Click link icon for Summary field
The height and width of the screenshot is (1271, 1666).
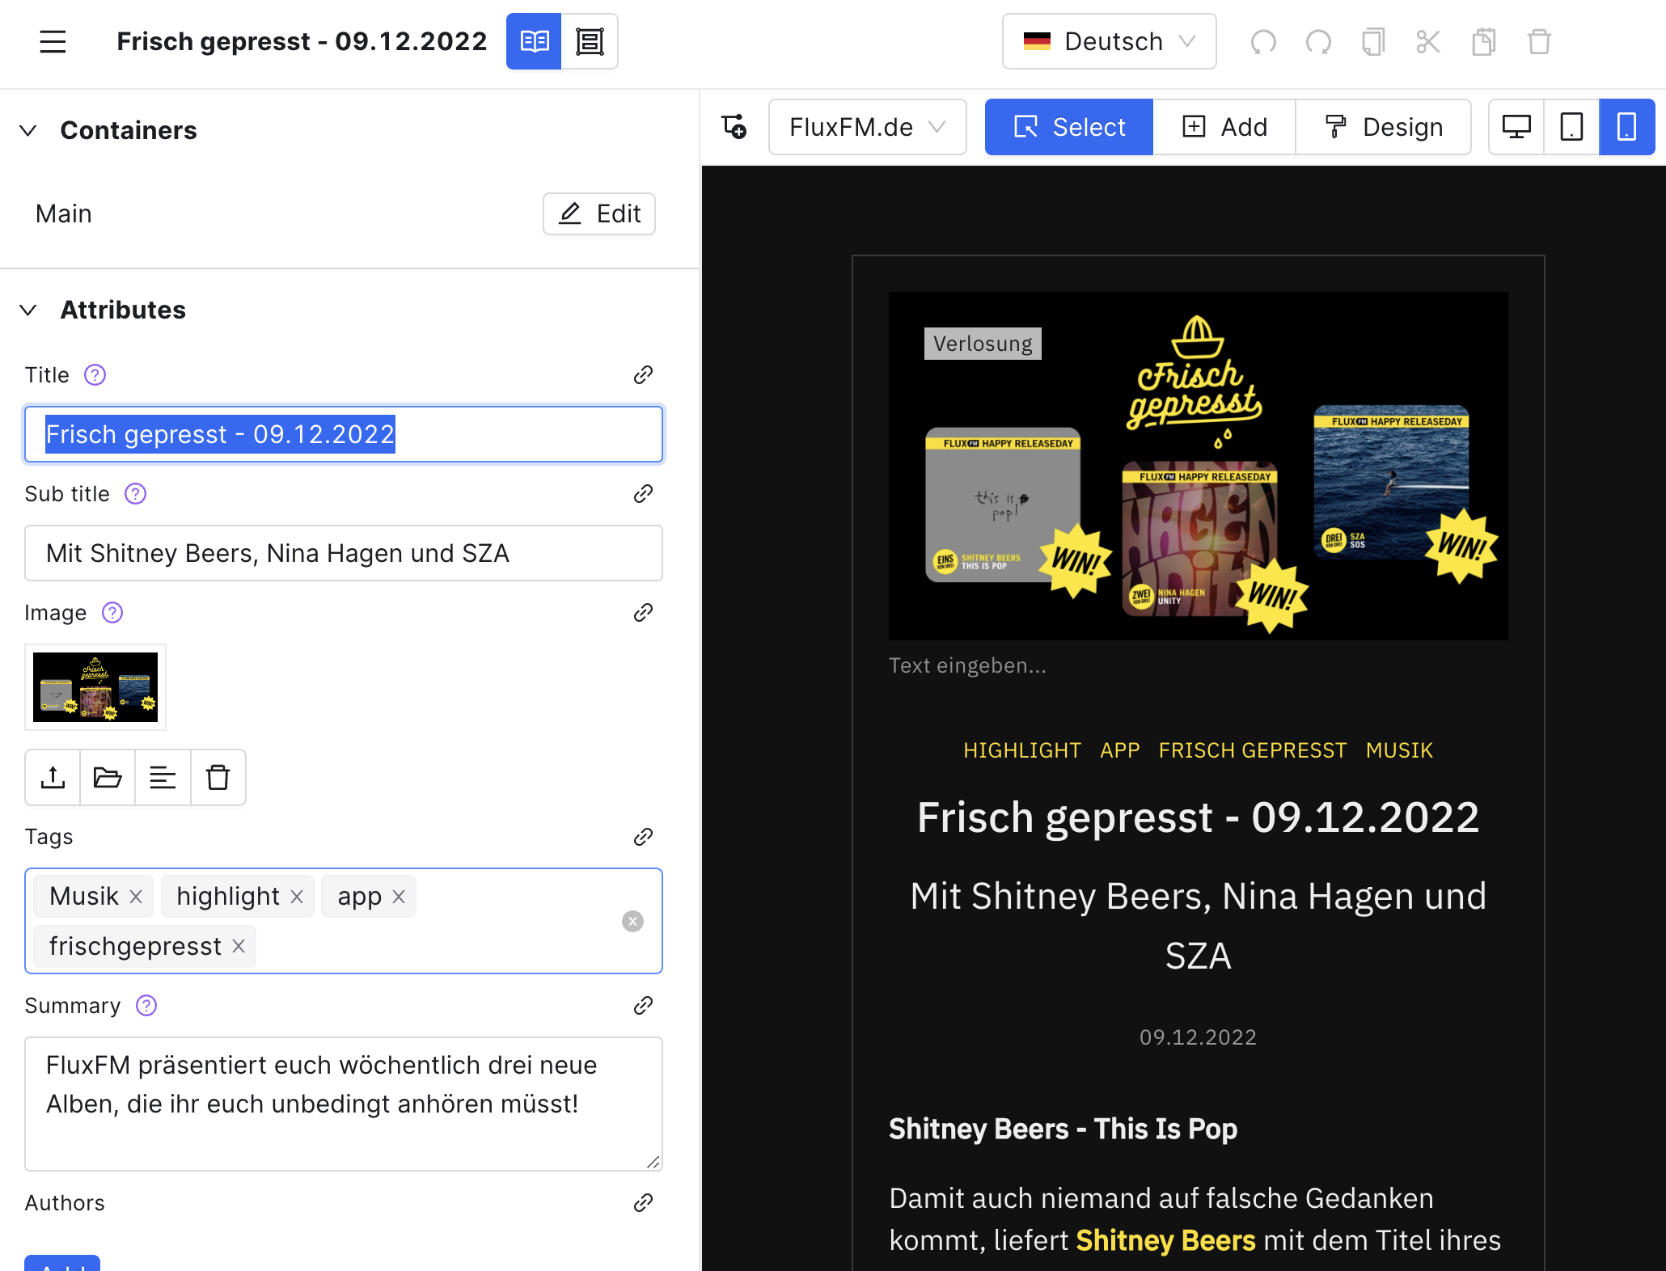tap(643, 1006)
